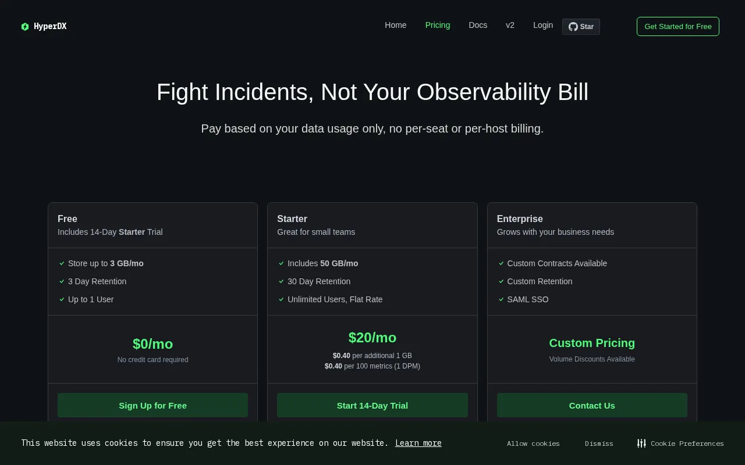Dismiss the cookie banner
Viewport: 745px width, 465px height.
pos(599,443)
